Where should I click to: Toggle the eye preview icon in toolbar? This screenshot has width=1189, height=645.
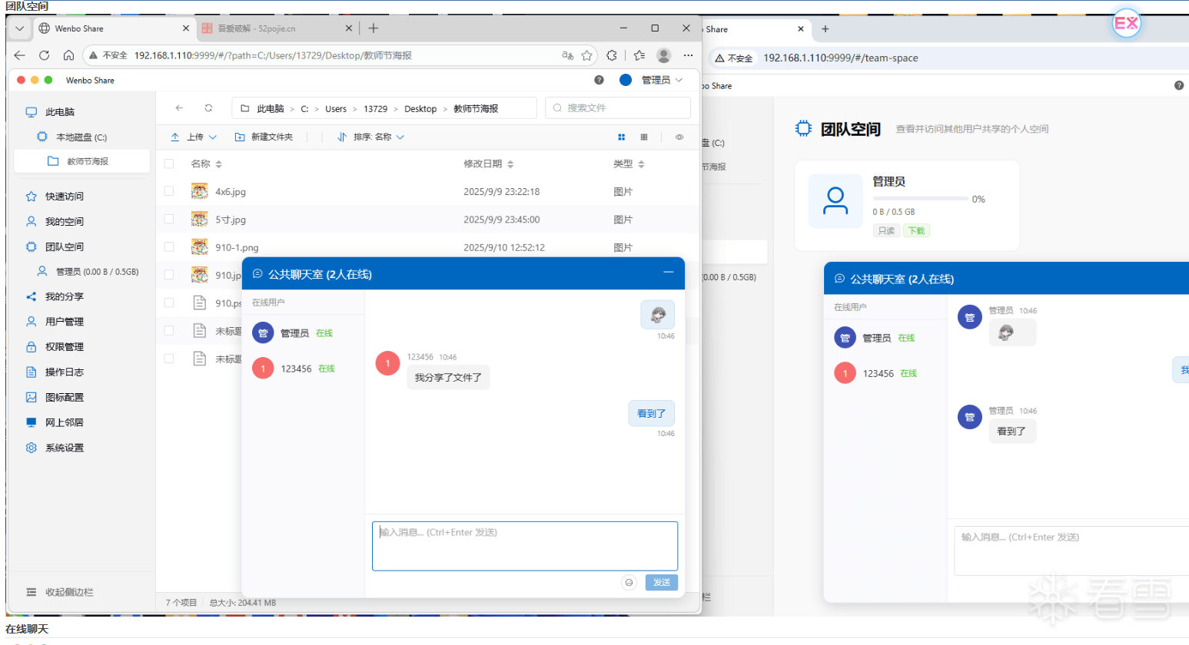tap(679, 137)
